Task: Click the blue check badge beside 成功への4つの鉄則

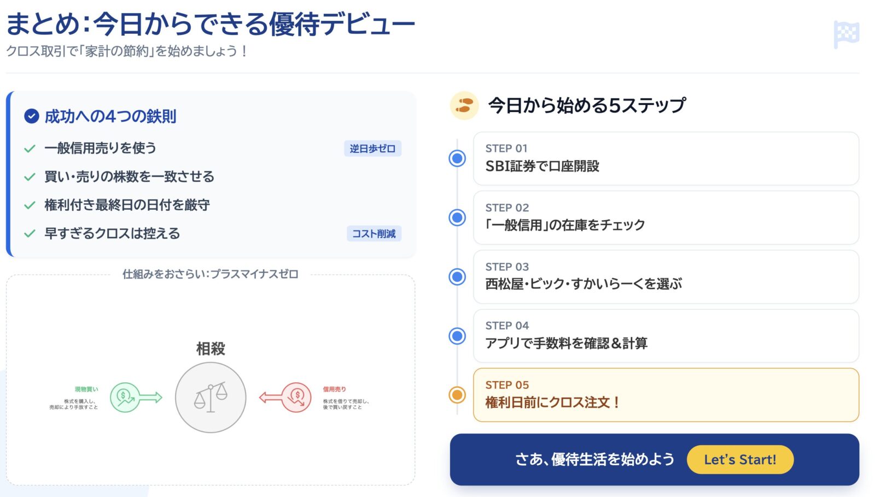Action: click(x=32, y=116)
